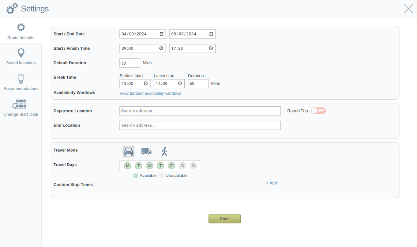
Task: Click the Departure Location search field
Action: 200,111
